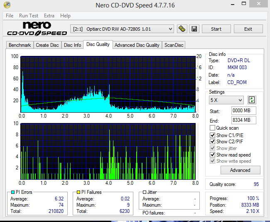Open the Advanced settings button
Viewport: 270px width, 222px height.
(x=240, y=170)
